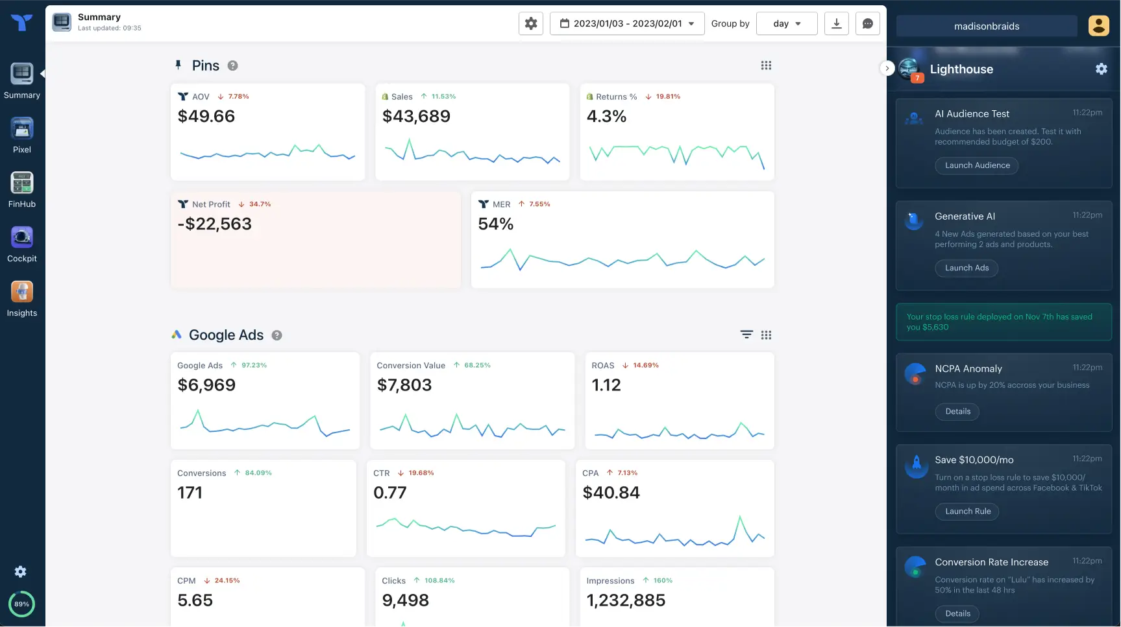Collapse the Lighthouse panel with the chevron

887,68
